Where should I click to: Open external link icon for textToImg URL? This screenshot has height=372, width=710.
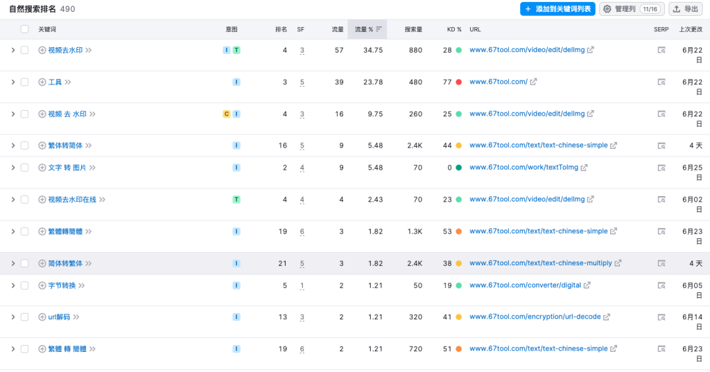584,168
